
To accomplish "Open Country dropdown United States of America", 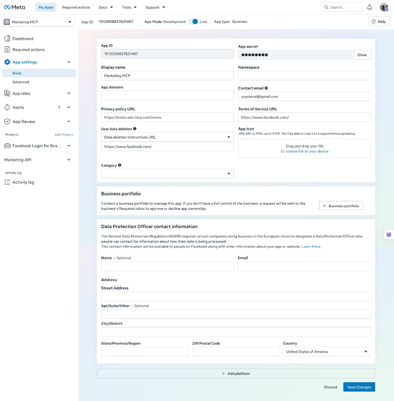I will coord(327,352).
